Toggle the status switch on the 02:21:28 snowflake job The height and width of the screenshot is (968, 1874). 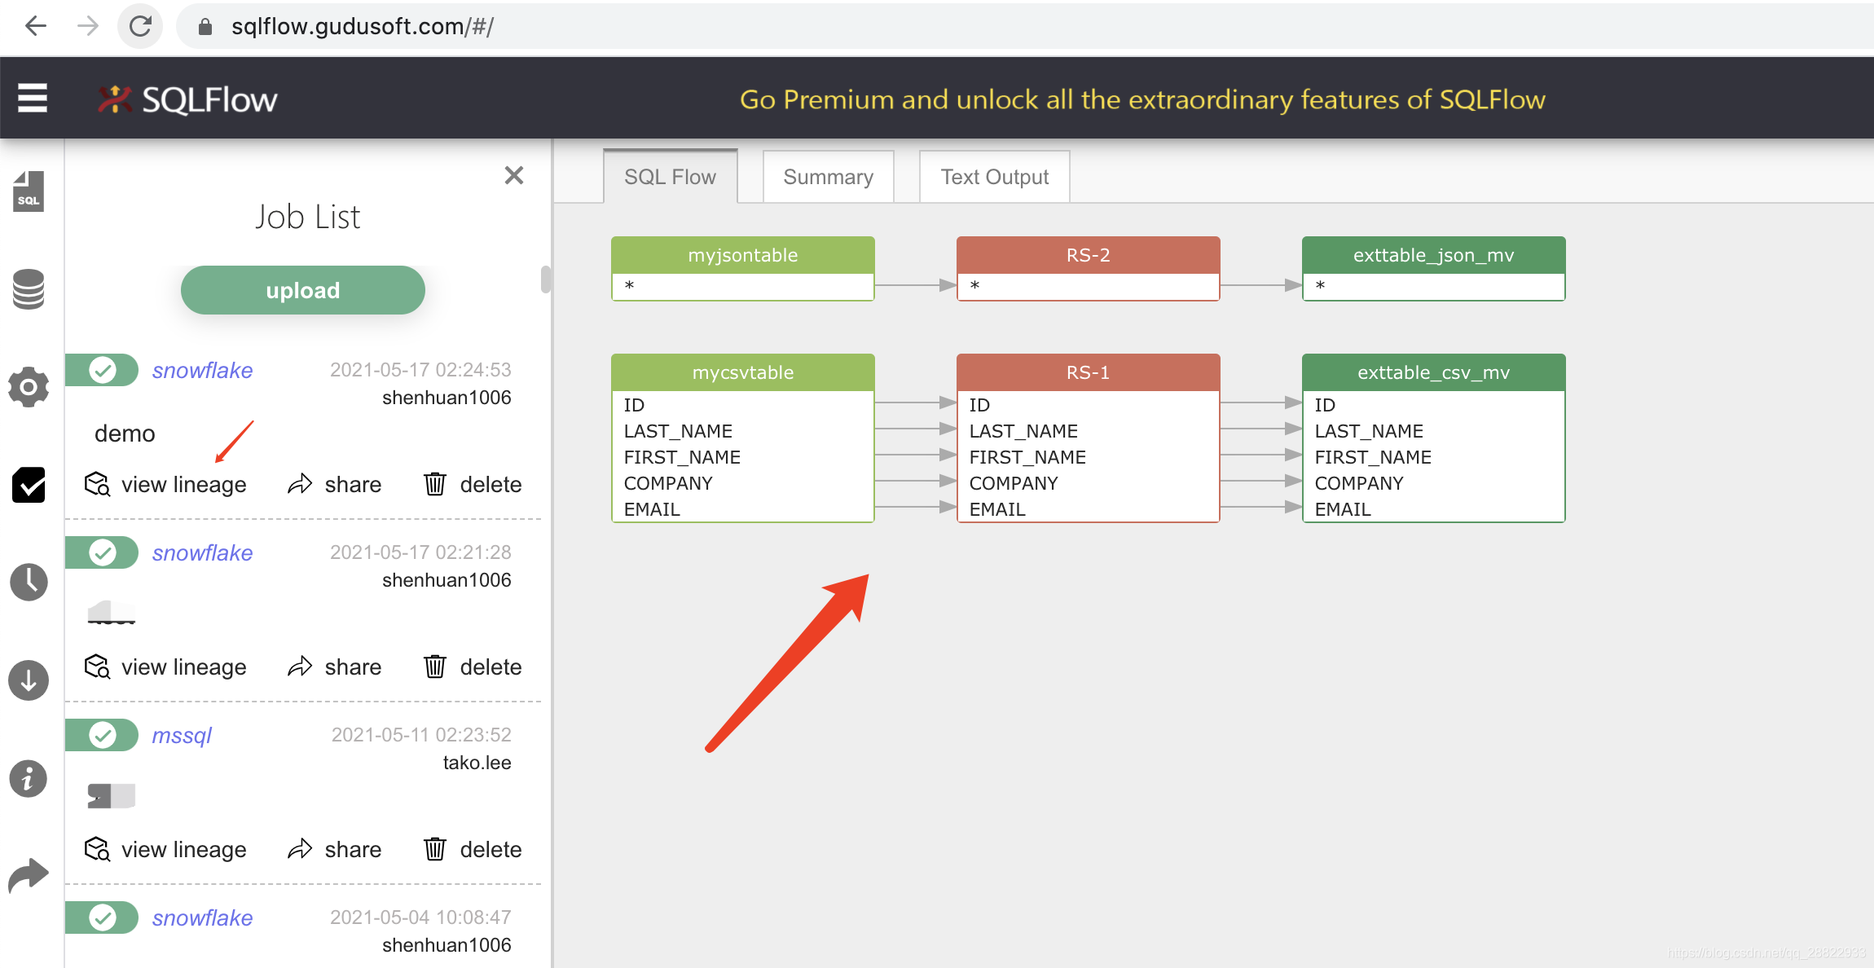click(x=101, y=552)
